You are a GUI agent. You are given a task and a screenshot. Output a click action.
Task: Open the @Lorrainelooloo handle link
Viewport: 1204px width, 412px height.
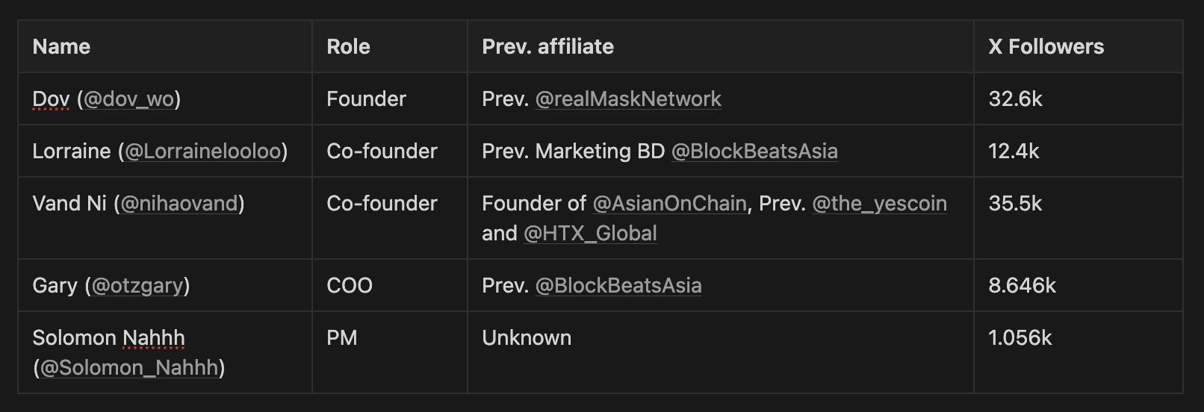(x=202, y=152)
